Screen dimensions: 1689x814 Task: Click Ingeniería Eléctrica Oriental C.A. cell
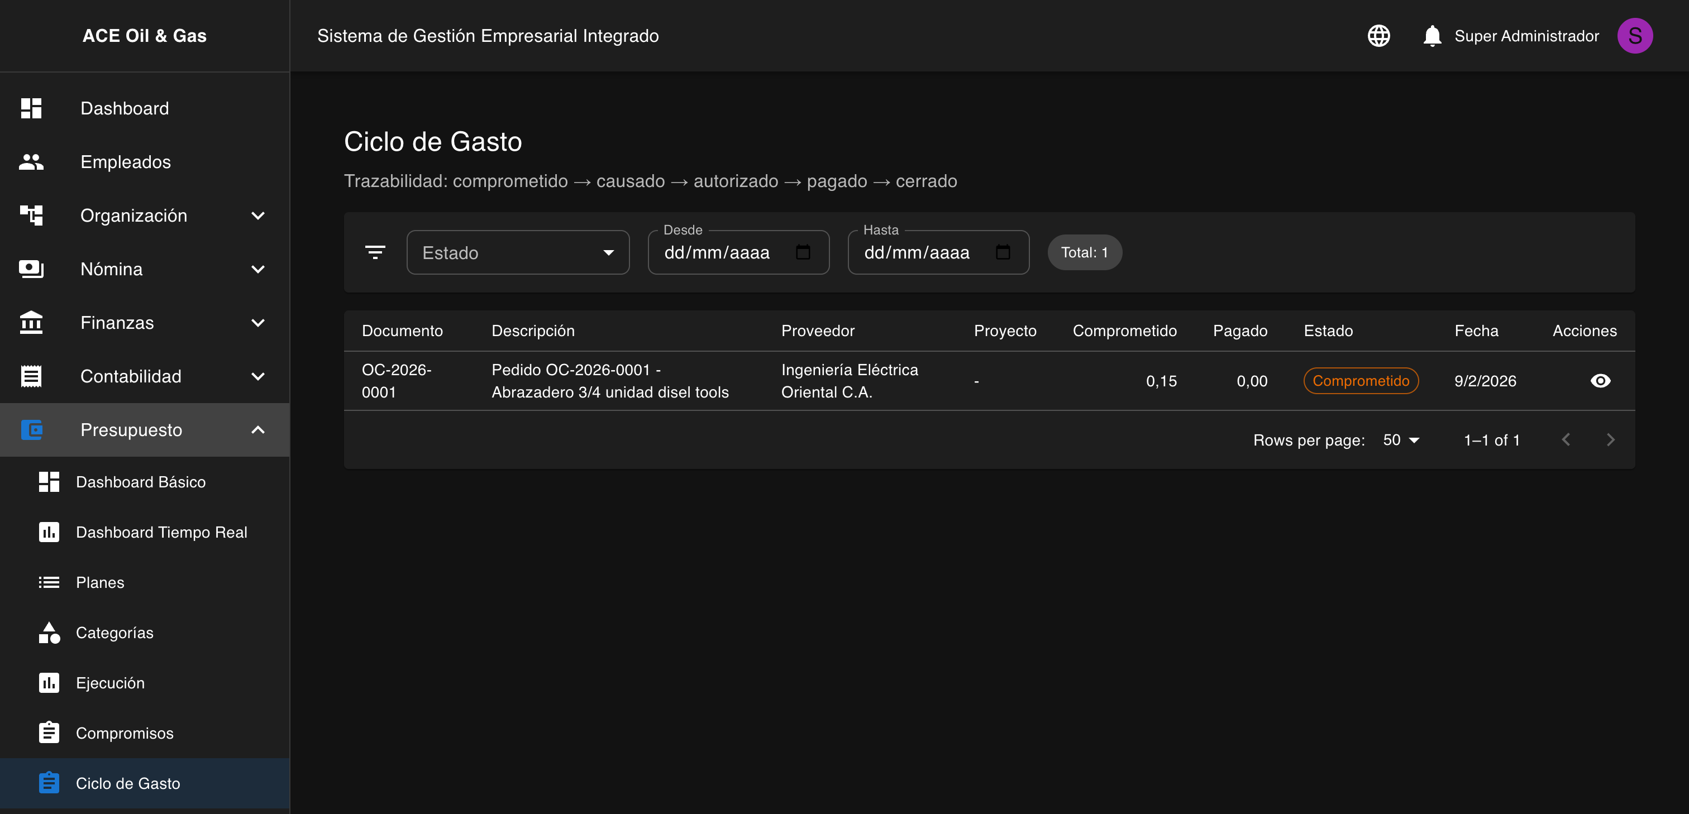[849, 381]
